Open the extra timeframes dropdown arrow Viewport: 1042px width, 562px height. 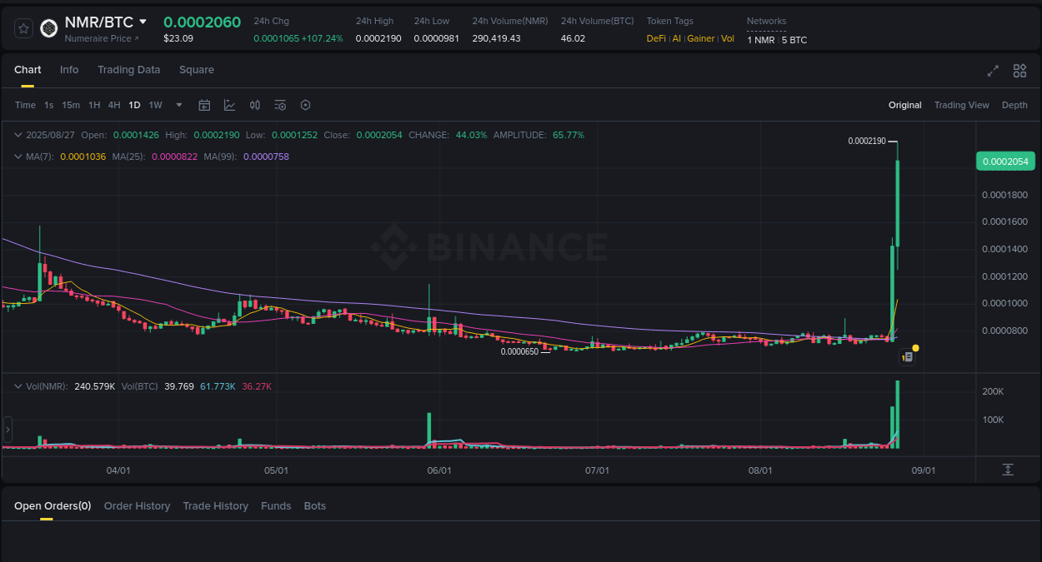coord(178,105)
